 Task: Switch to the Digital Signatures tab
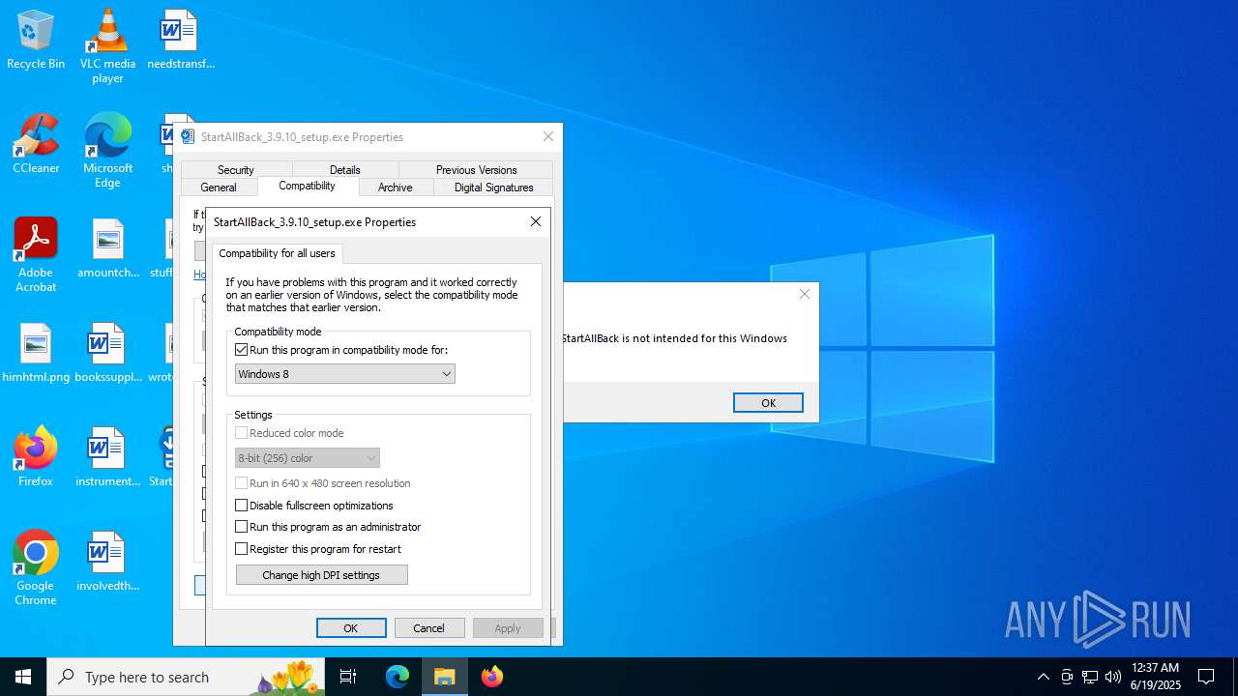click(494, 188)
